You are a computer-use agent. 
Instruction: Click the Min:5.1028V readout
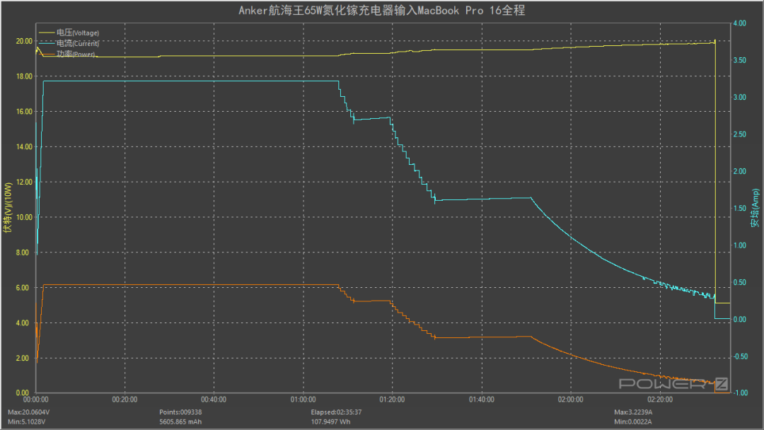click(x=26, y=422)
